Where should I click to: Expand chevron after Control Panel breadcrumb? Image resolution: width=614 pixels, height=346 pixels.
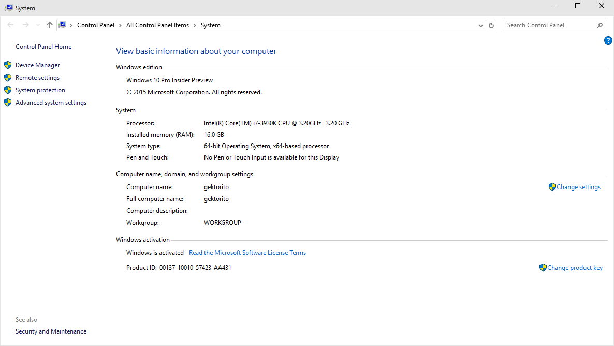coord(120,25)
